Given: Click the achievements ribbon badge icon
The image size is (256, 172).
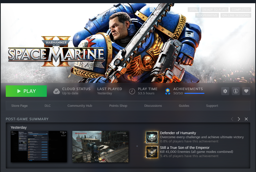Looking at the screenshot, I should click(168, 91).
